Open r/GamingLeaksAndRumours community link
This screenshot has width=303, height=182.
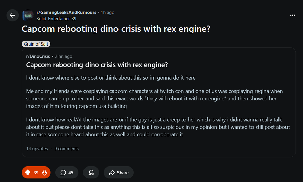click(x=66, y=12)
